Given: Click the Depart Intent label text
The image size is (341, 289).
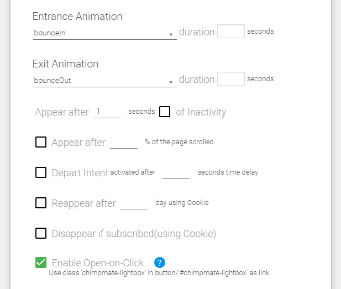Looking at the screenshot, I should [80, 173].
